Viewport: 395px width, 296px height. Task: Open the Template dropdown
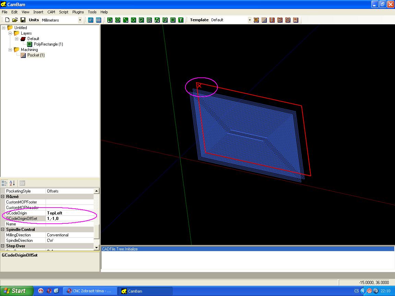coord(249,20)
